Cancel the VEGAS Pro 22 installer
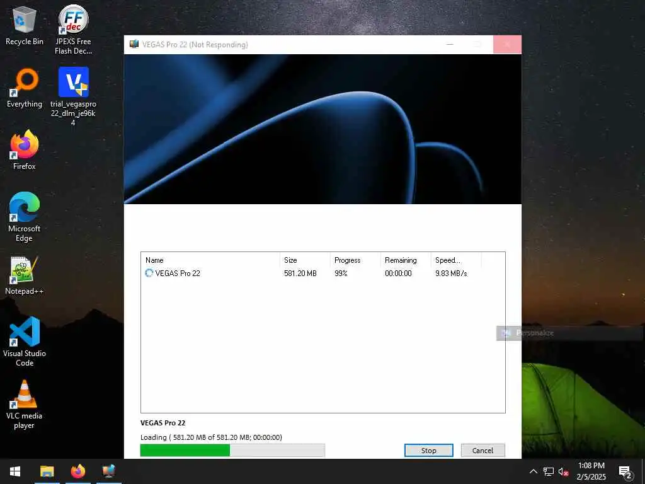The image size is (645, 484). (482, 450)
